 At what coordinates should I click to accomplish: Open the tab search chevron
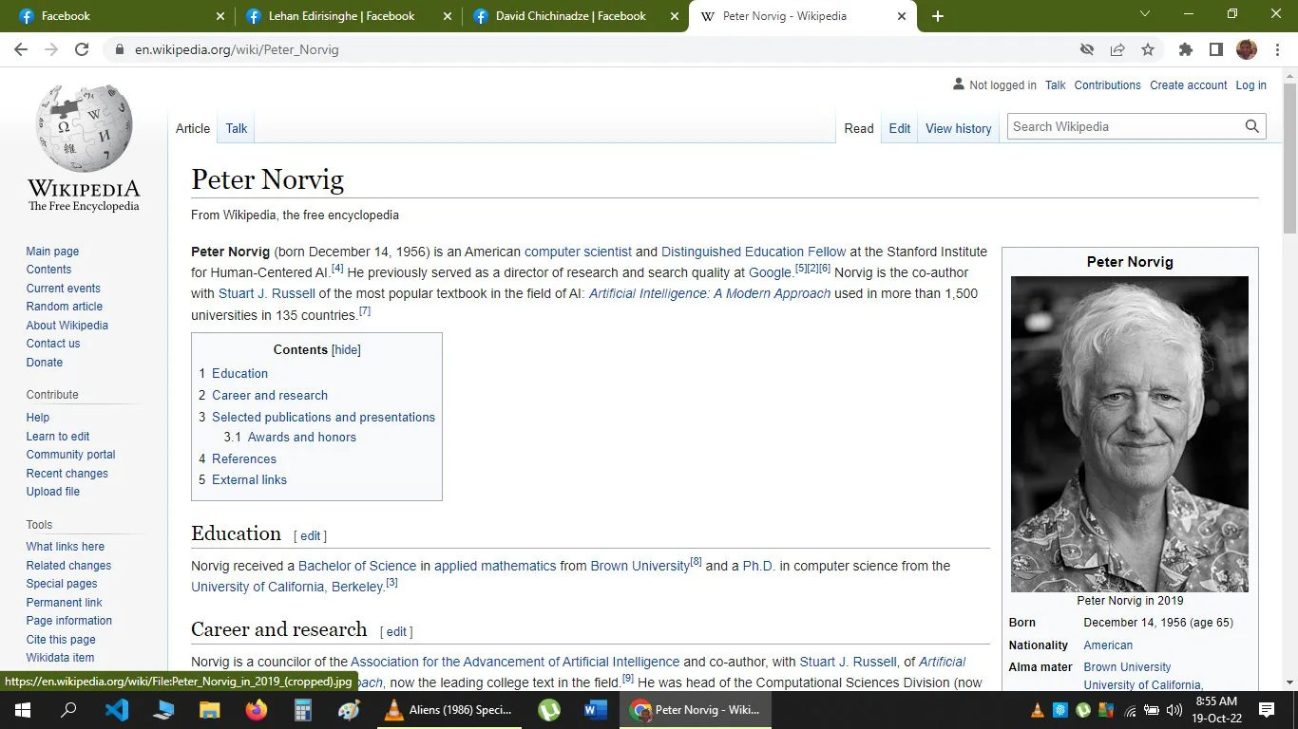click(1145, 14)
